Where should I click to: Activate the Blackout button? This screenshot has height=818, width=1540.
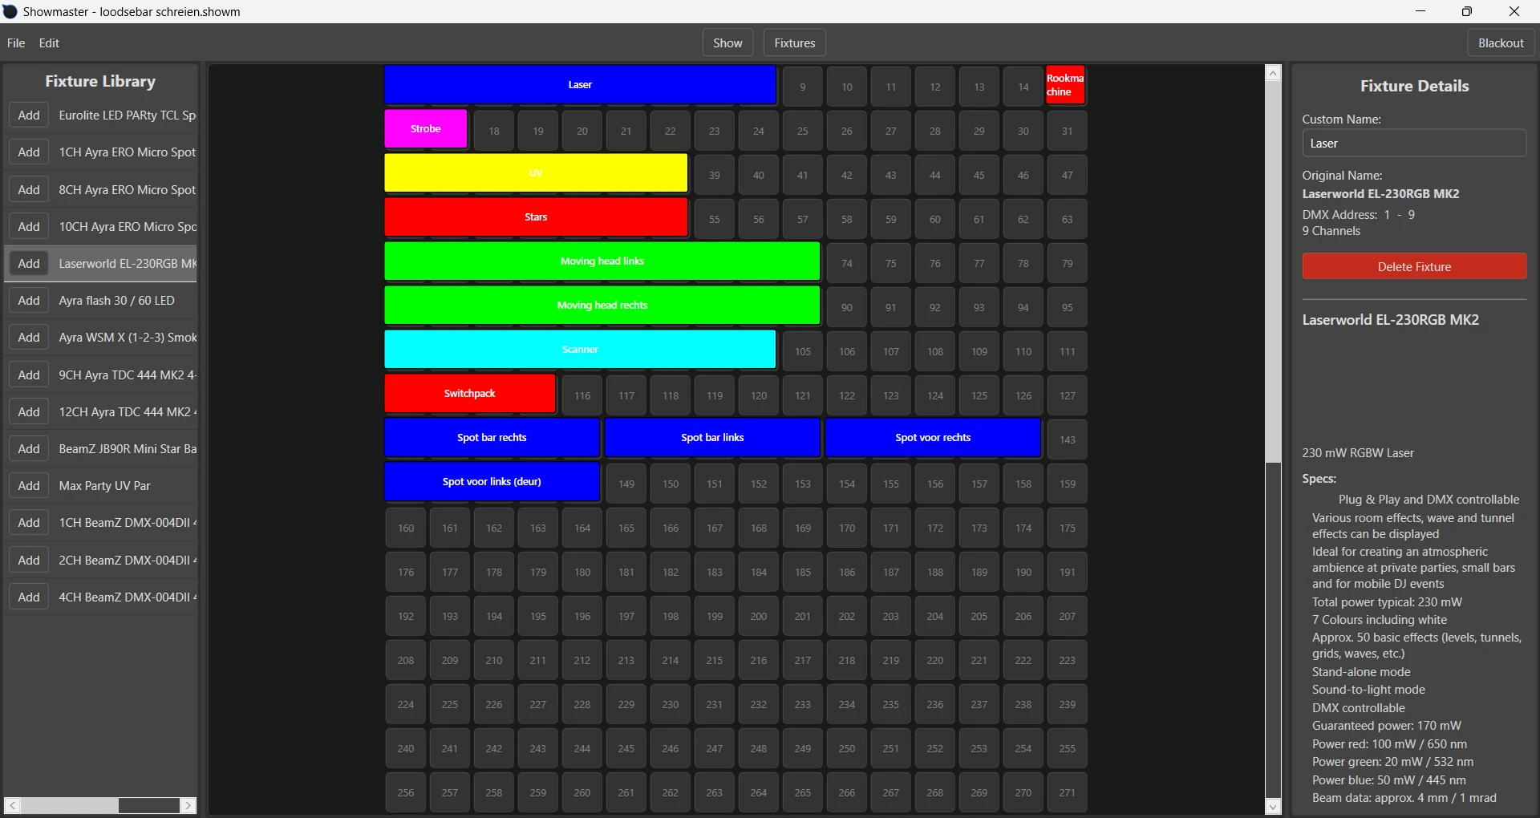(x=1501, y=43)
